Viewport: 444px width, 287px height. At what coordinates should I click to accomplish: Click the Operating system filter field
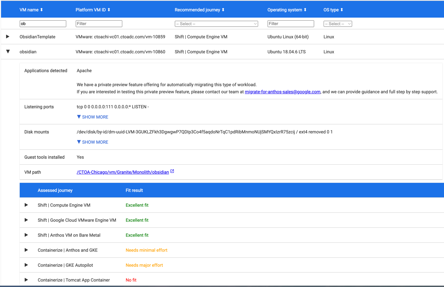coord(291,23)
